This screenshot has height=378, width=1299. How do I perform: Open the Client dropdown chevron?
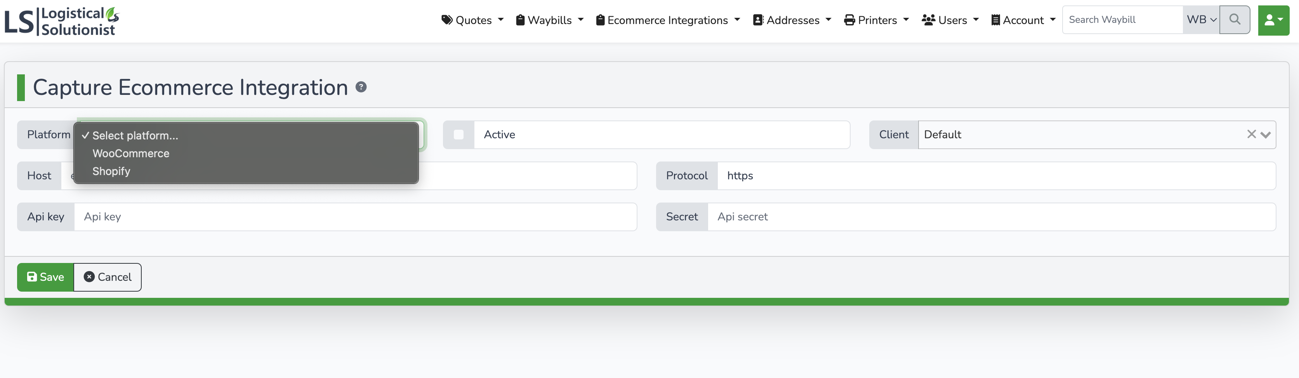tap(1266, 134)
